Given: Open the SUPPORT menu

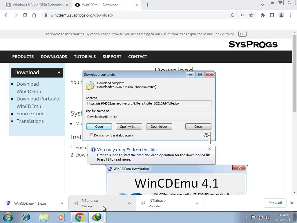Looking at the screenshot, I should tap(112, 57).
